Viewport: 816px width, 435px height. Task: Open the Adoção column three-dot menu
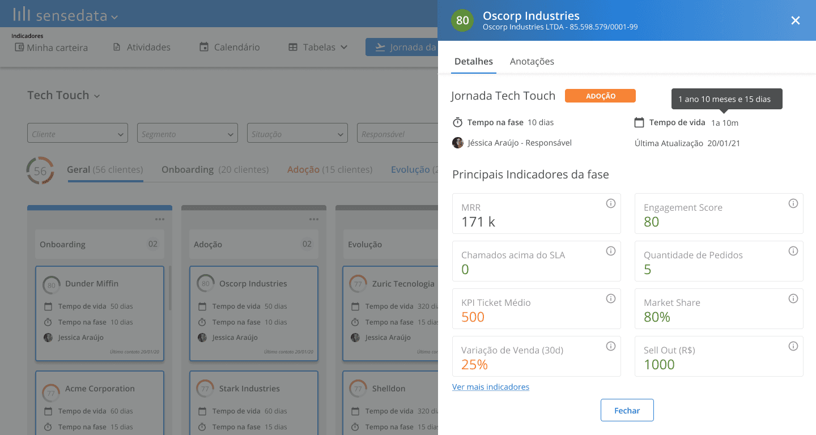314,220
